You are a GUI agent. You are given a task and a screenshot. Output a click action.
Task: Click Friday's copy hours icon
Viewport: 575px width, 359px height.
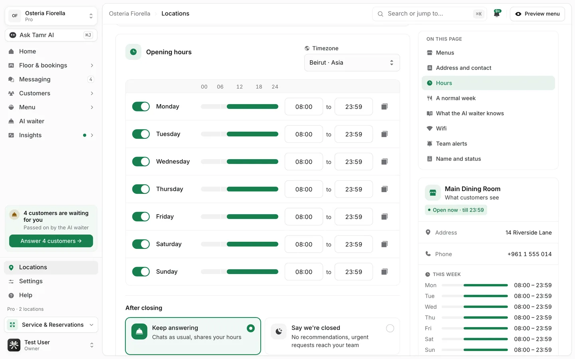[384, 217]
